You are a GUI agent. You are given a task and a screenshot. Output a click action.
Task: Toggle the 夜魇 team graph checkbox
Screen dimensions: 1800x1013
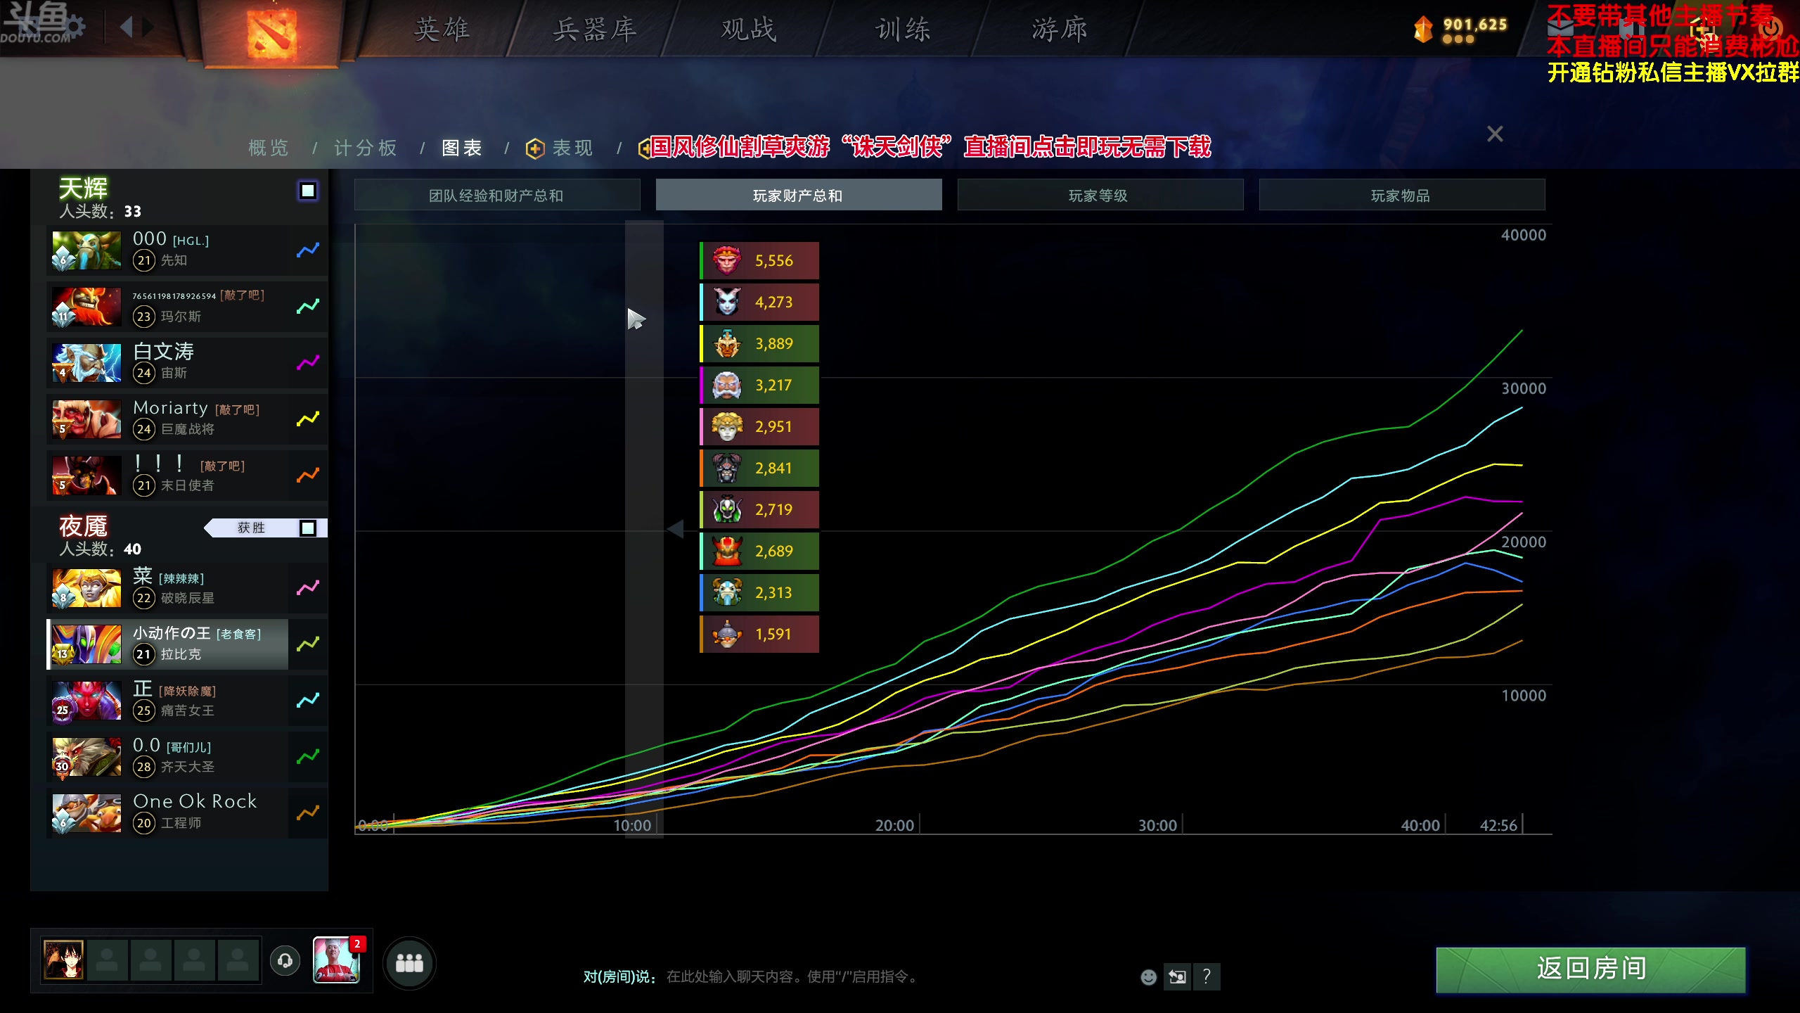click(x=308, y=528)
